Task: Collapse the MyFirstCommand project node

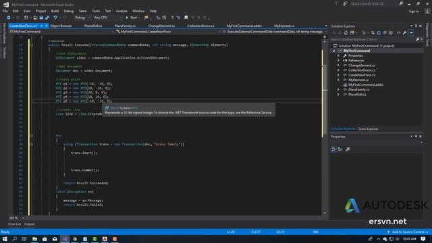Action: click(334, 51)
